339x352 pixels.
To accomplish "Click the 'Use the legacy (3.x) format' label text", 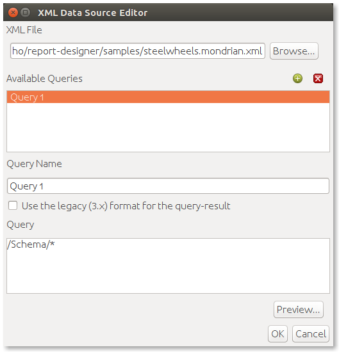I will coord(126,206).
